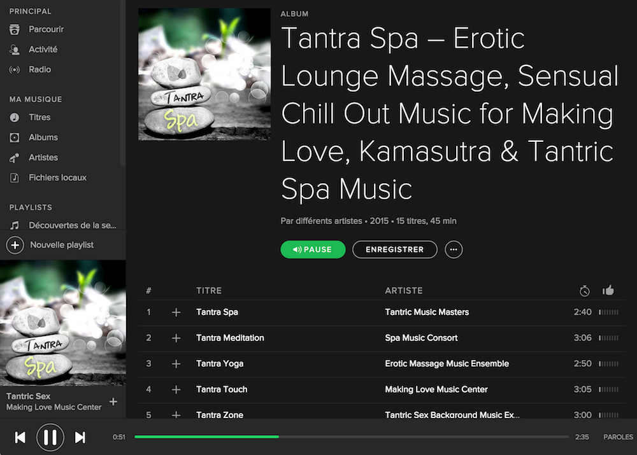Go to Titres in Ma Musique
This screenshot has height=455, width=637.
39,117
